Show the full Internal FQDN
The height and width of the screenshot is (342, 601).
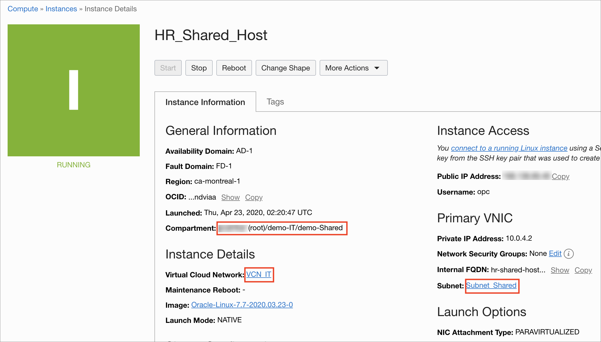point(560,270)
